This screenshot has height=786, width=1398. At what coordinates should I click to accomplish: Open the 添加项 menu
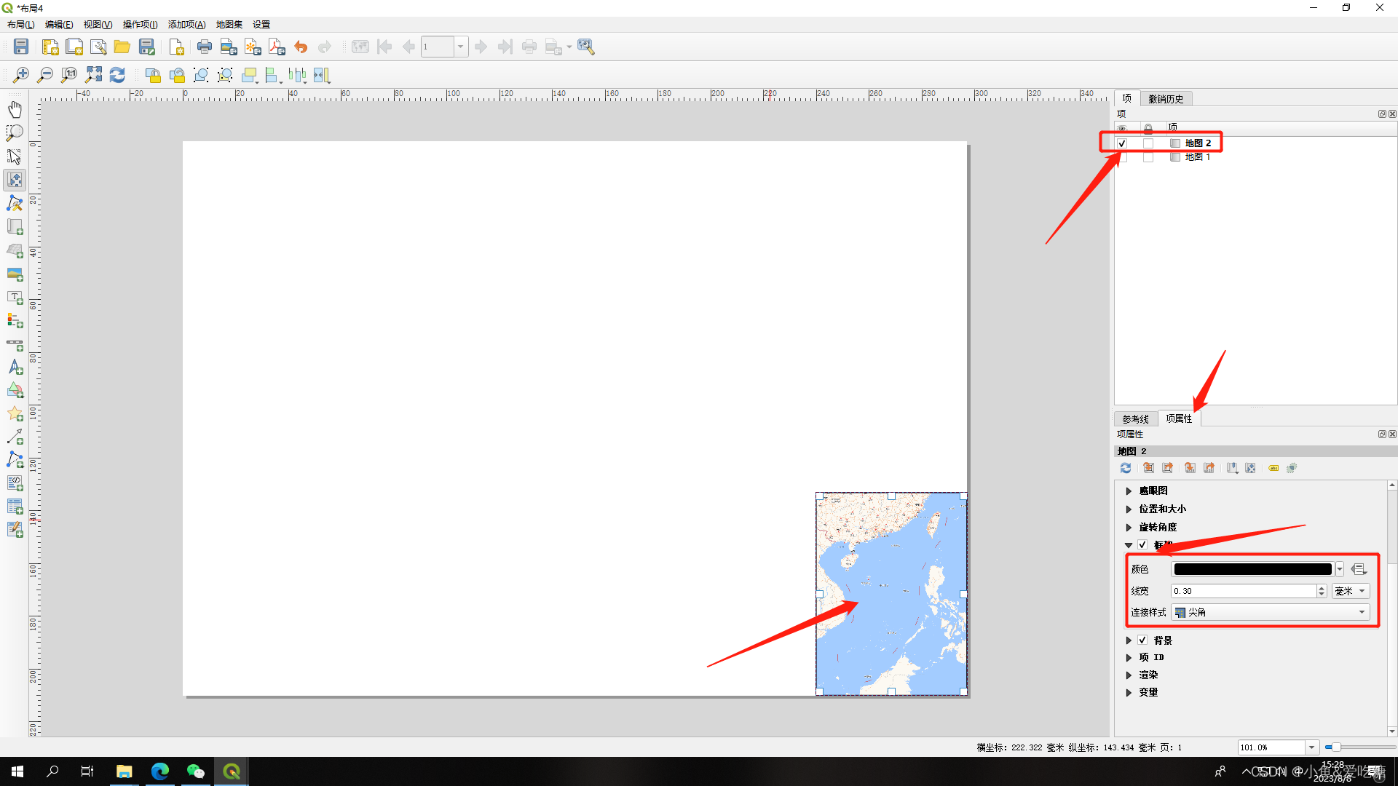click(x=187, y=25)
